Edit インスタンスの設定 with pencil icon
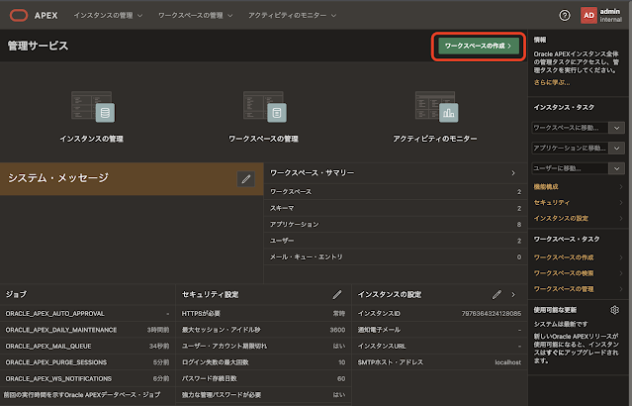This screenshot has width=632, height=406. tap(497, 295)
